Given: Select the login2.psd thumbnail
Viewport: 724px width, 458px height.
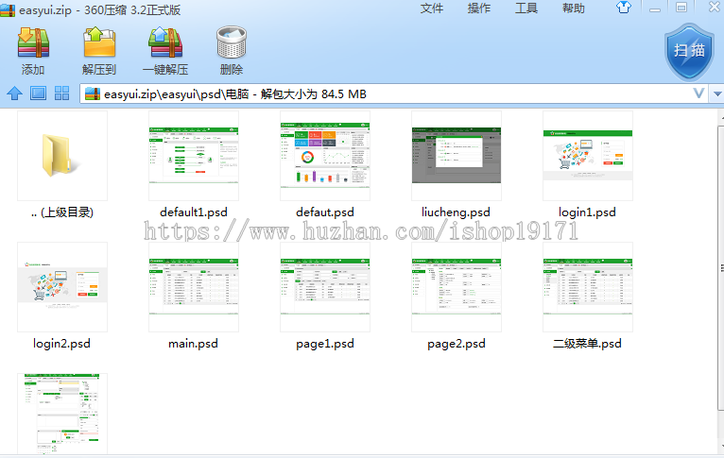Looking at the screenshot, I should [x=62, y=287].
